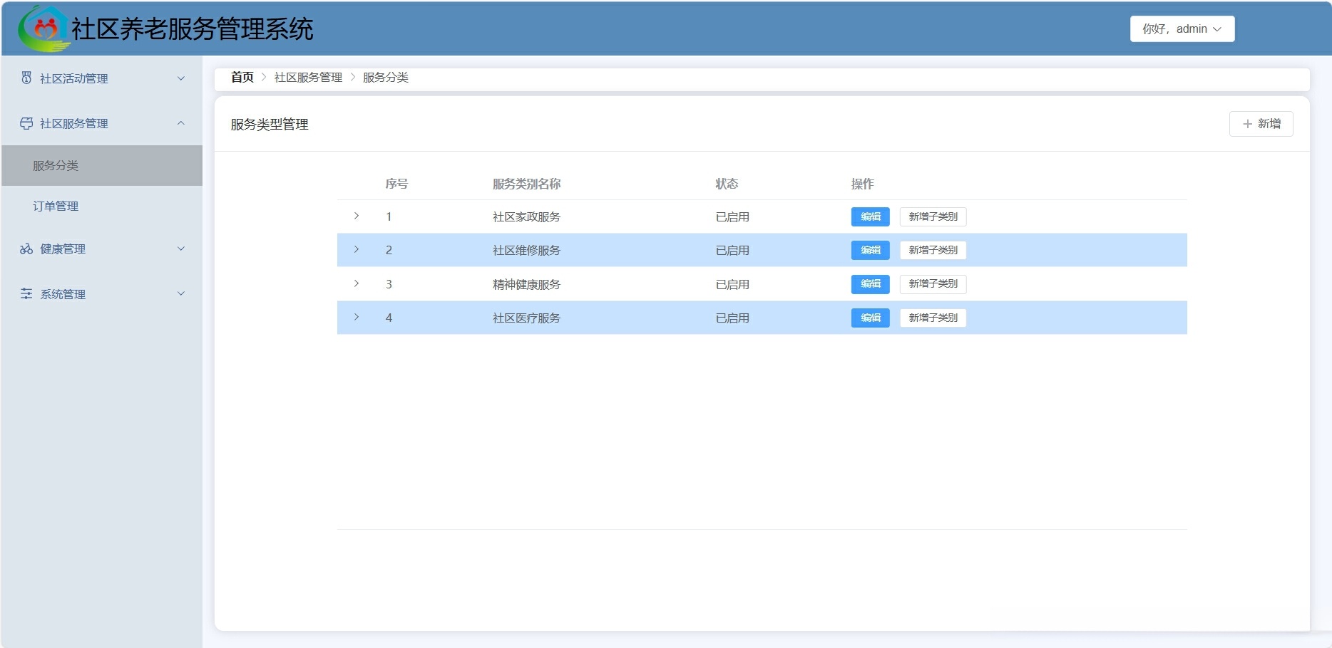The height and width of the screenshot is (648, 1332).
Task: Click the 系统管理 sliders icon
Action: (x=26, y=293)
